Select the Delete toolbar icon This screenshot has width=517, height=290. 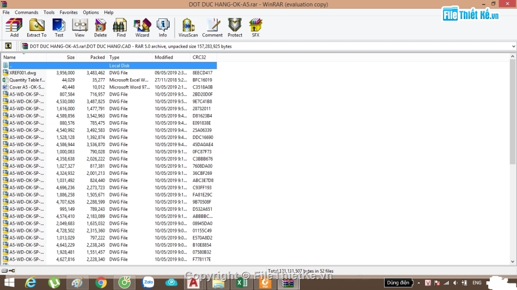point(100,28)
